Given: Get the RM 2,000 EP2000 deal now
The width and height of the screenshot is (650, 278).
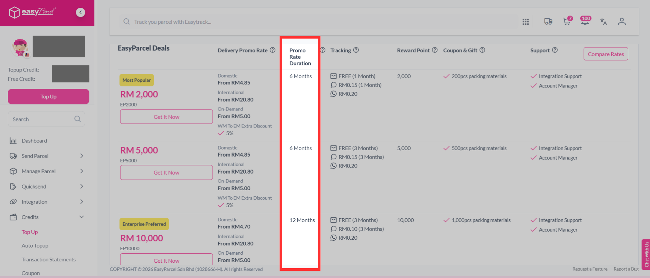Looking at the screenshot, I should (166, 117).
